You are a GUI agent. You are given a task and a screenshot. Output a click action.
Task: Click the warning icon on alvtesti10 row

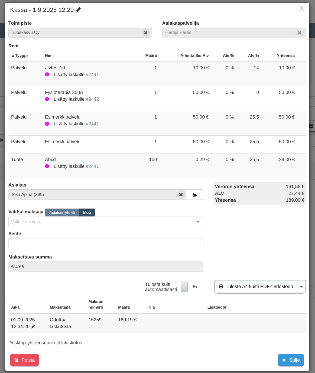[47, 74]
